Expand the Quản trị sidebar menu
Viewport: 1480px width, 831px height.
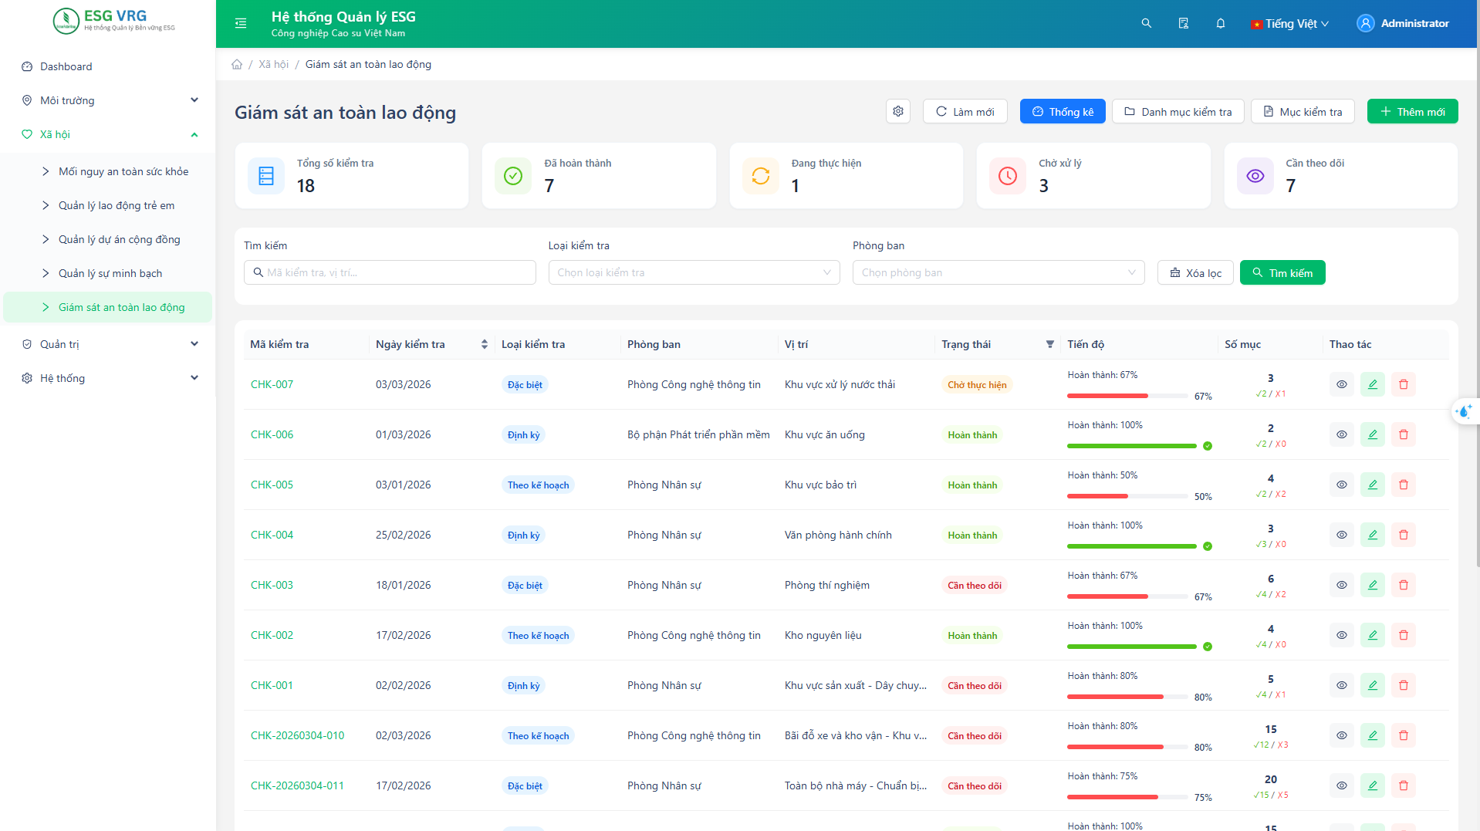108,344
